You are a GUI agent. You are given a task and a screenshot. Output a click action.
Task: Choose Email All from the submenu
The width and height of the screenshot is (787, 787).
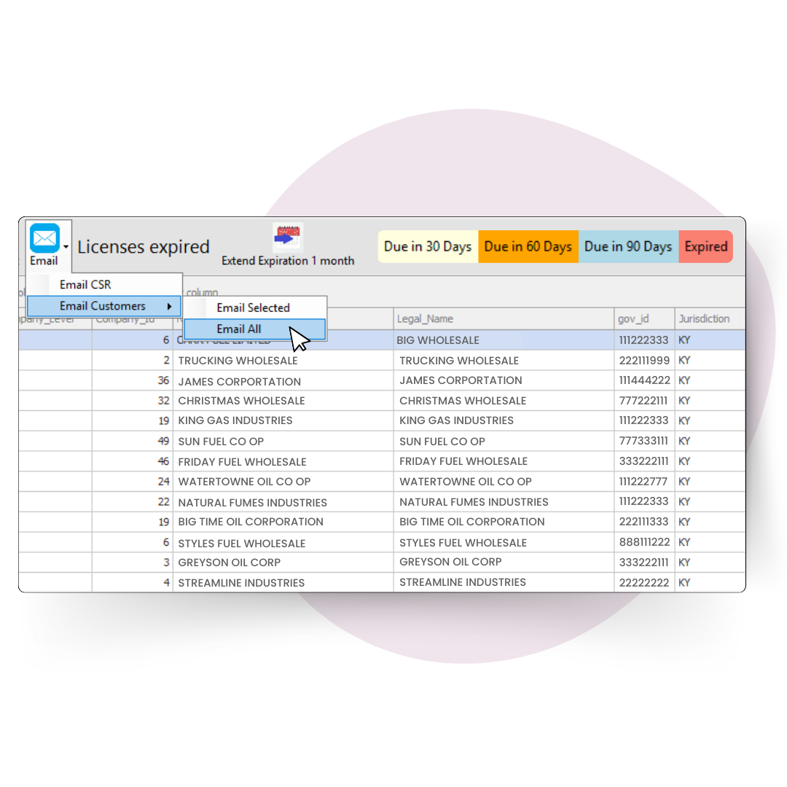pyautogui.click(x=239, y=329)
